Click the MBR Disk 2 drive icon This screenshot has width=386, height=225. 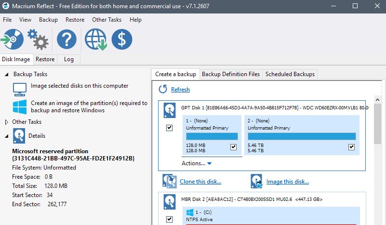170,202
